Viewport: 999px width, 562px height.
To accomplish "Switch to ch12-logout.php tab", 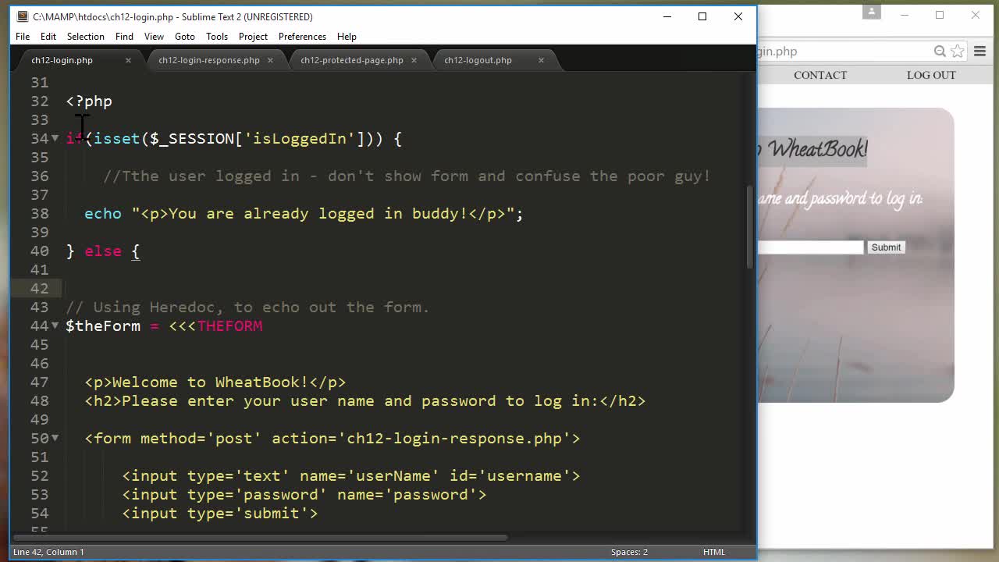I will click(x=478, y=60).
